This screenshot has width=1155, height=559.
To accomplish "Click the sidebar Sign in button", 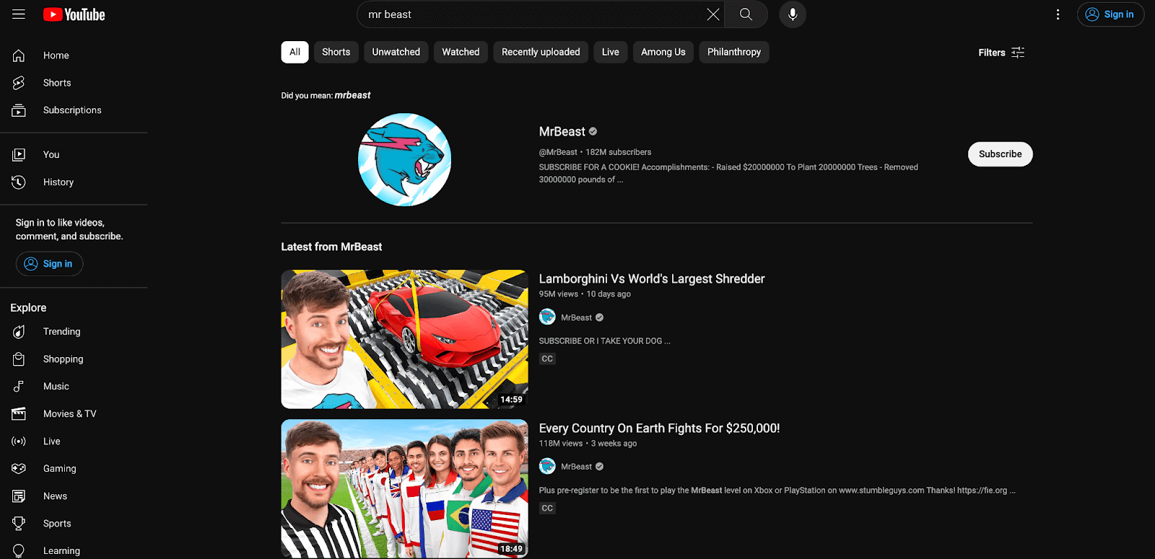I will pyautogui.click(x=49, y=264).
